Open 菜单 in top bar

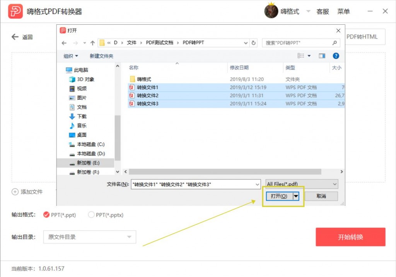click(x=343, y=12)
